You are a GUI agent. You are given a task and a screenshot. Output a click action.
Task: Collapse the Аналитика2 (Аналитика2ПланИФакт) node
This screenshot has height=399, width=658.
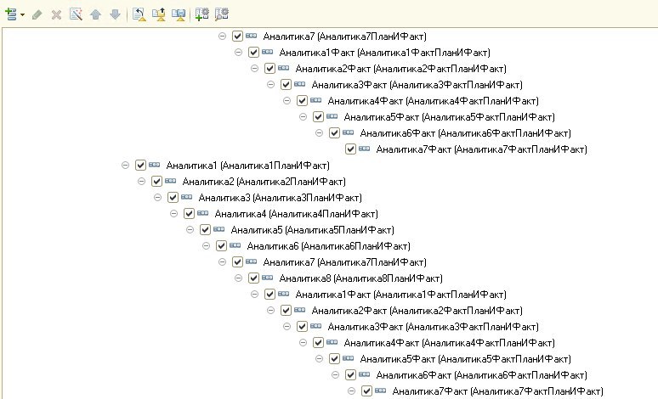pyautogui.click(x=141, y=181)
